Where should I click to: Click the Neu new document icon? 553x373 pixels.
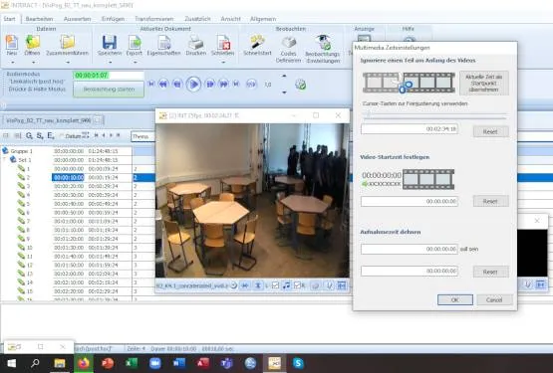12,42
